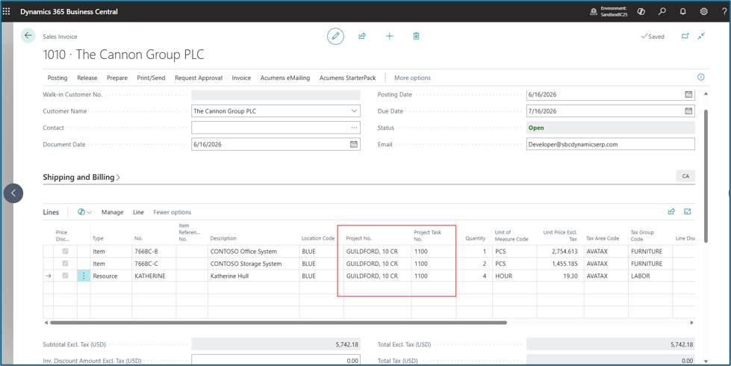Open the app launcher waffle menu

[7, 12]
